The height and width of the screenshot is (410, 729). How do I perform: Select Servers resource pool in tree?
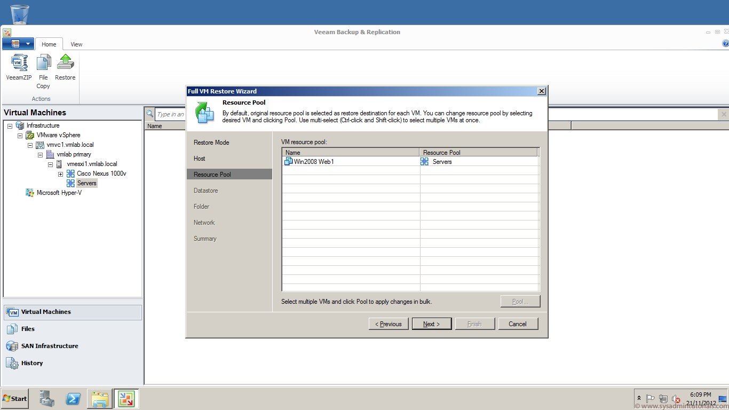coord(86,183)
